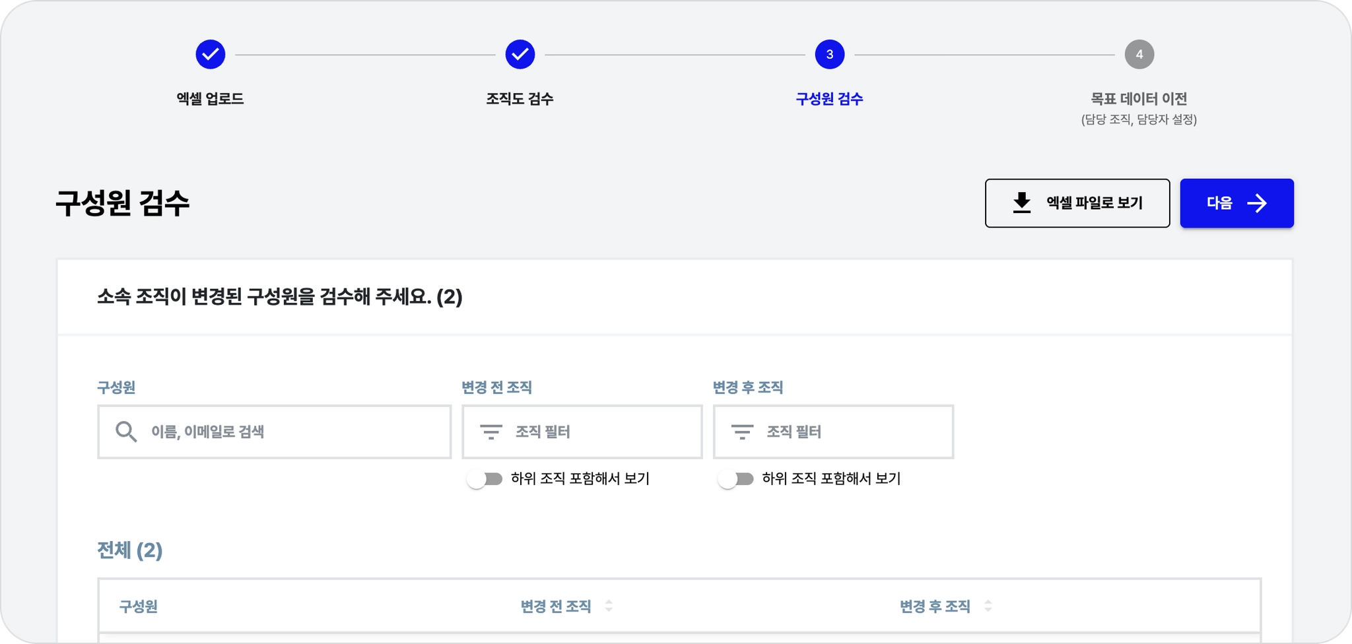Click the step 4 circle icon

click(1139, 54)
